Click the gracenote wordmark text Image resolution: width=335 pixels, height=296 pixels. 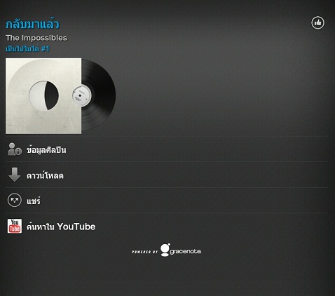click(186, 251)
